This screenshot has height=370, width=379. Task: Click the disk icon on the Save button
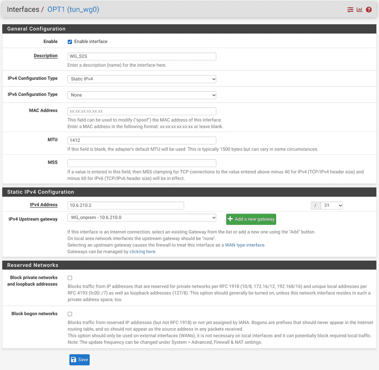click(x=74, y=360)
